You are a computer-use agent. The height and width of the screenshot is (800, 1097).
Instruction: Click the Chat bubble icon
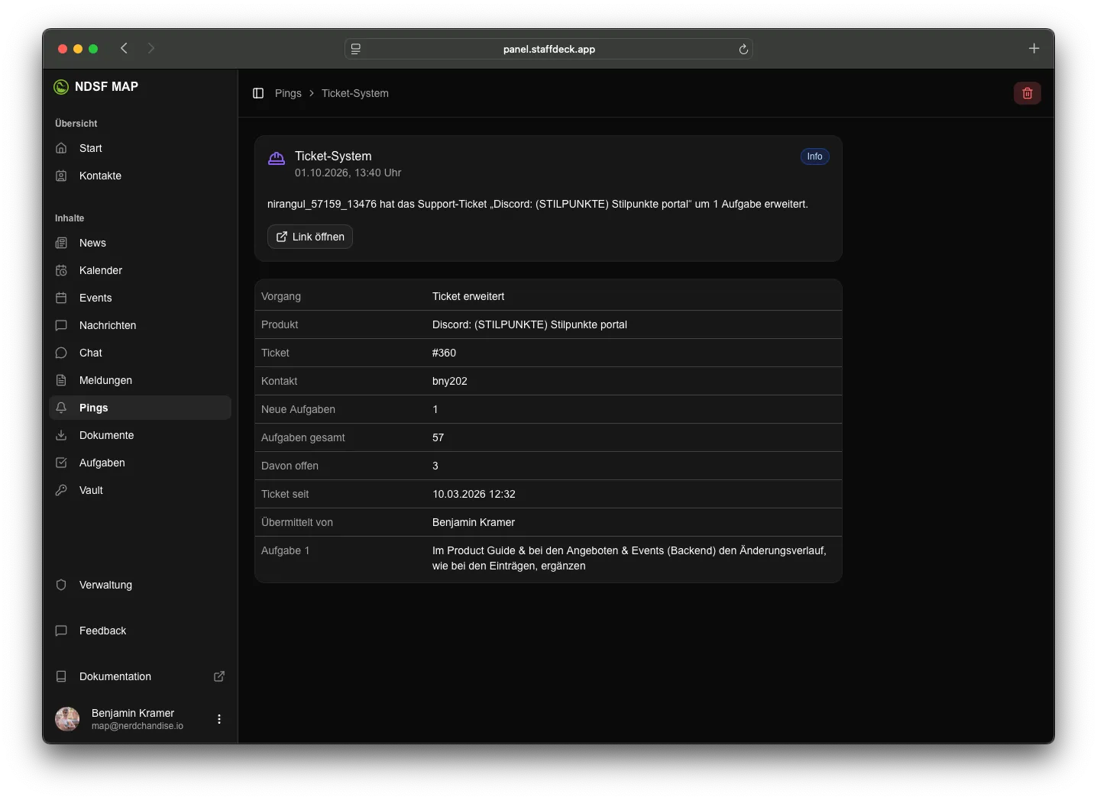[x=61, y=353]
